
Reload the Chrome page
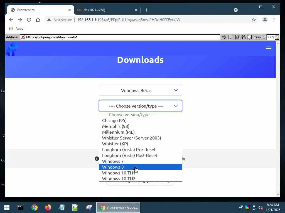click(x=29, y=20)
